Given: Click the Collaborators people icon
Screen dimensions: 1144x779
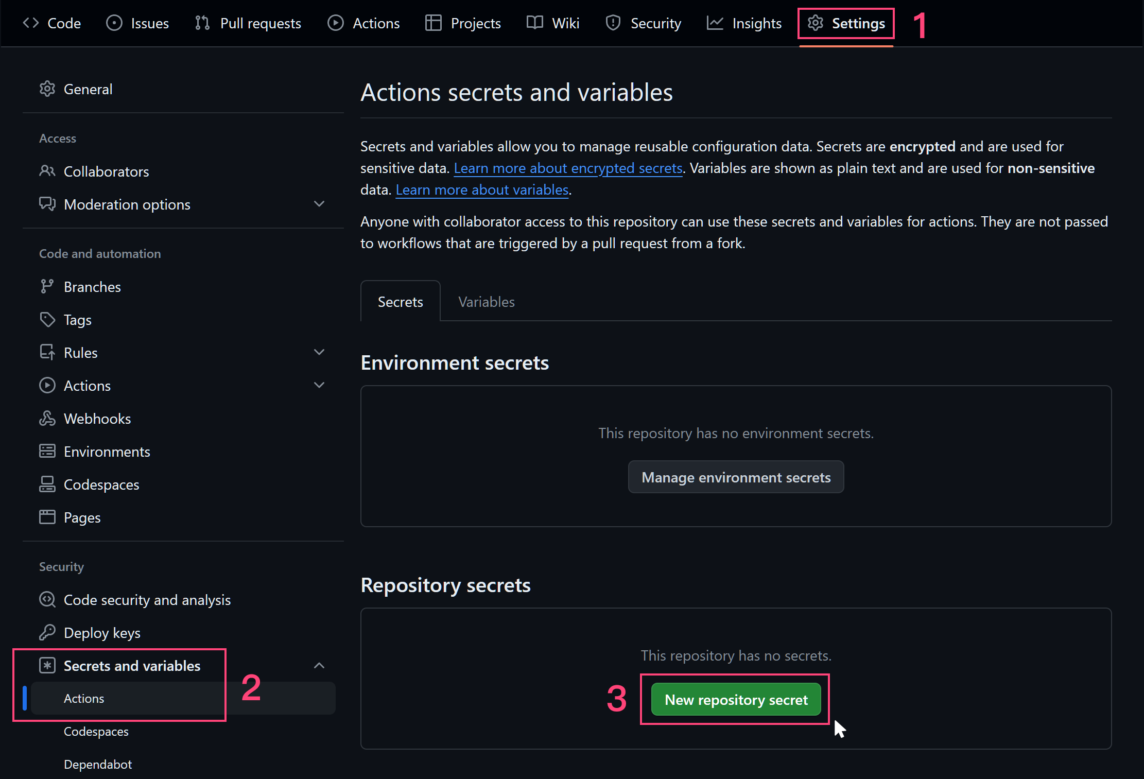Looking at the screenshot, I should pyautogui.click(x=47, y=171).
